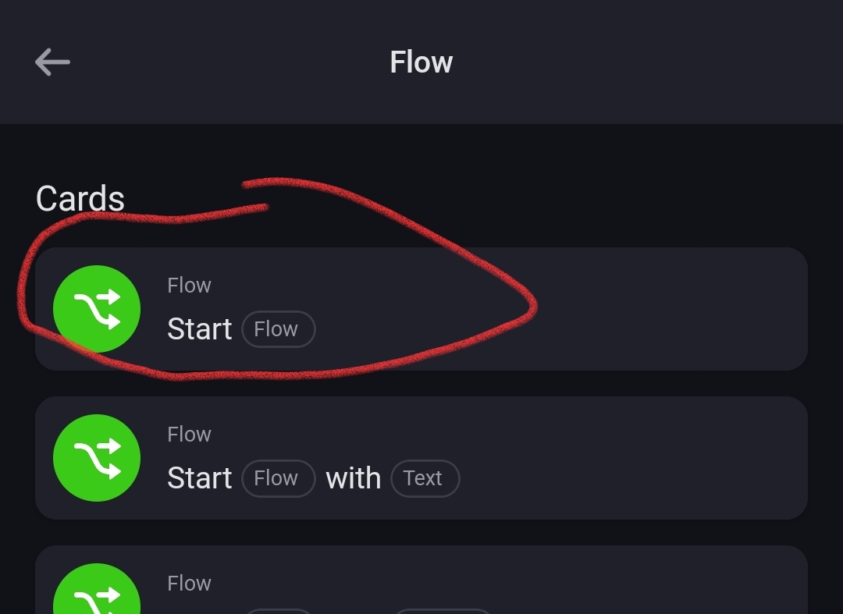The height and width of the screenshot is (614, 843).
Task: Tap the shuffle icon on the 'Start Flow with Text' card
Action: tap(97, 458)
